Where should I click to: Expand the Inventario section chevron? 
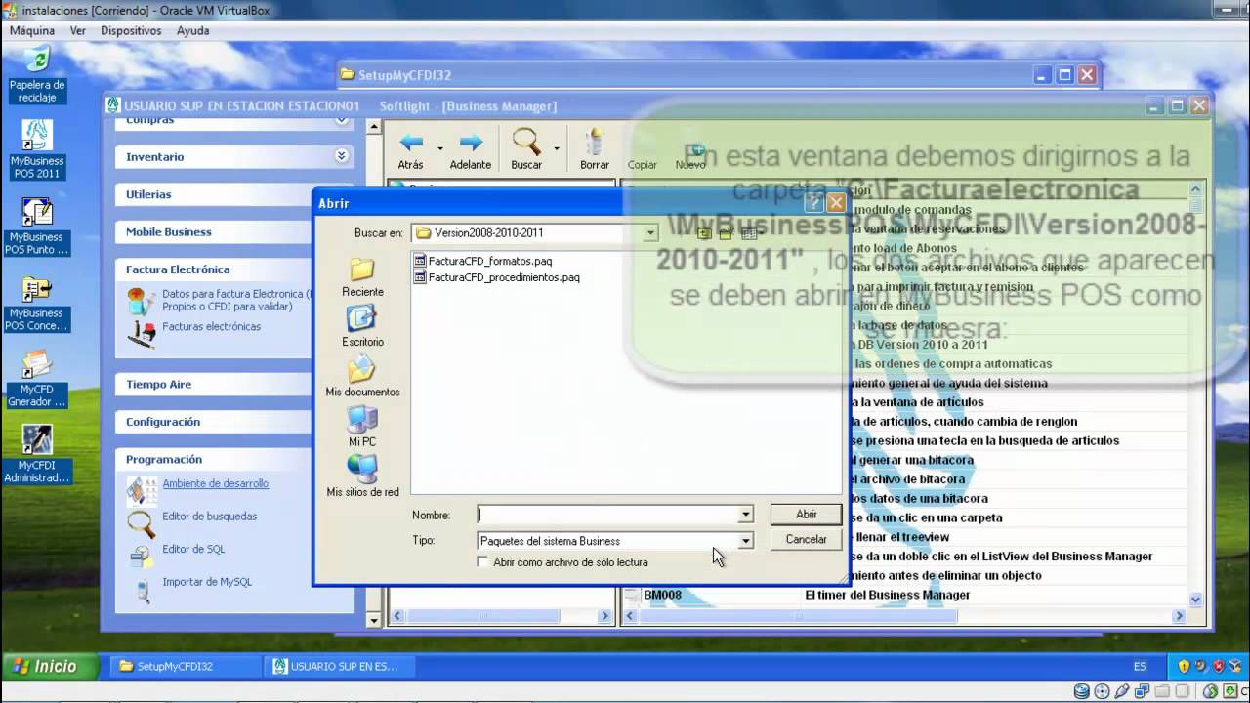(x=341, y=156)
